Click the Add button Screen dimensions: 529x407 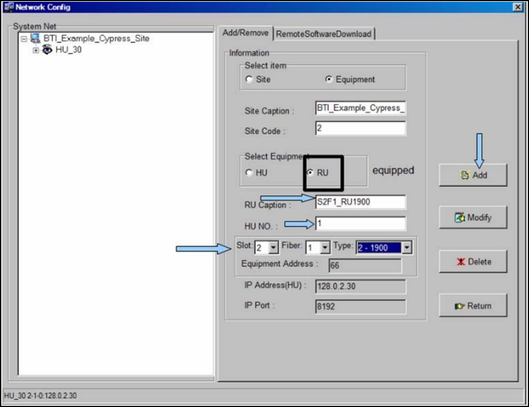473,175
